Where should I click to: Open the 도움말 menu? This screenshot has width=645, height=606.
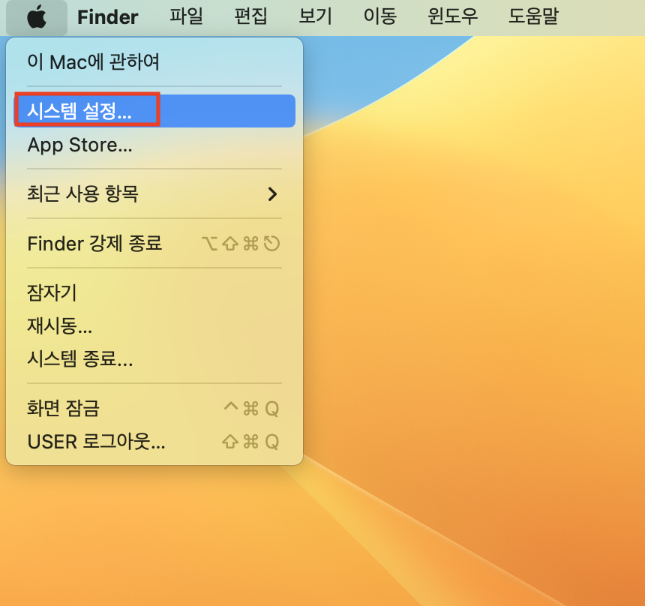533,17
